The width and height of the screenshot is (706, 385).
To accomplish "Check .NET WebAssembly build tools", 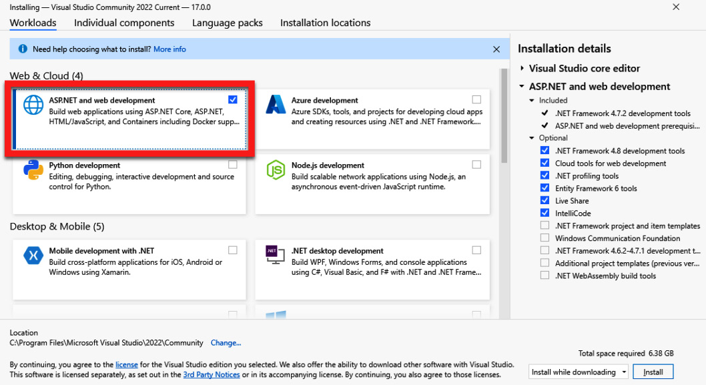I will coord(545,275).
